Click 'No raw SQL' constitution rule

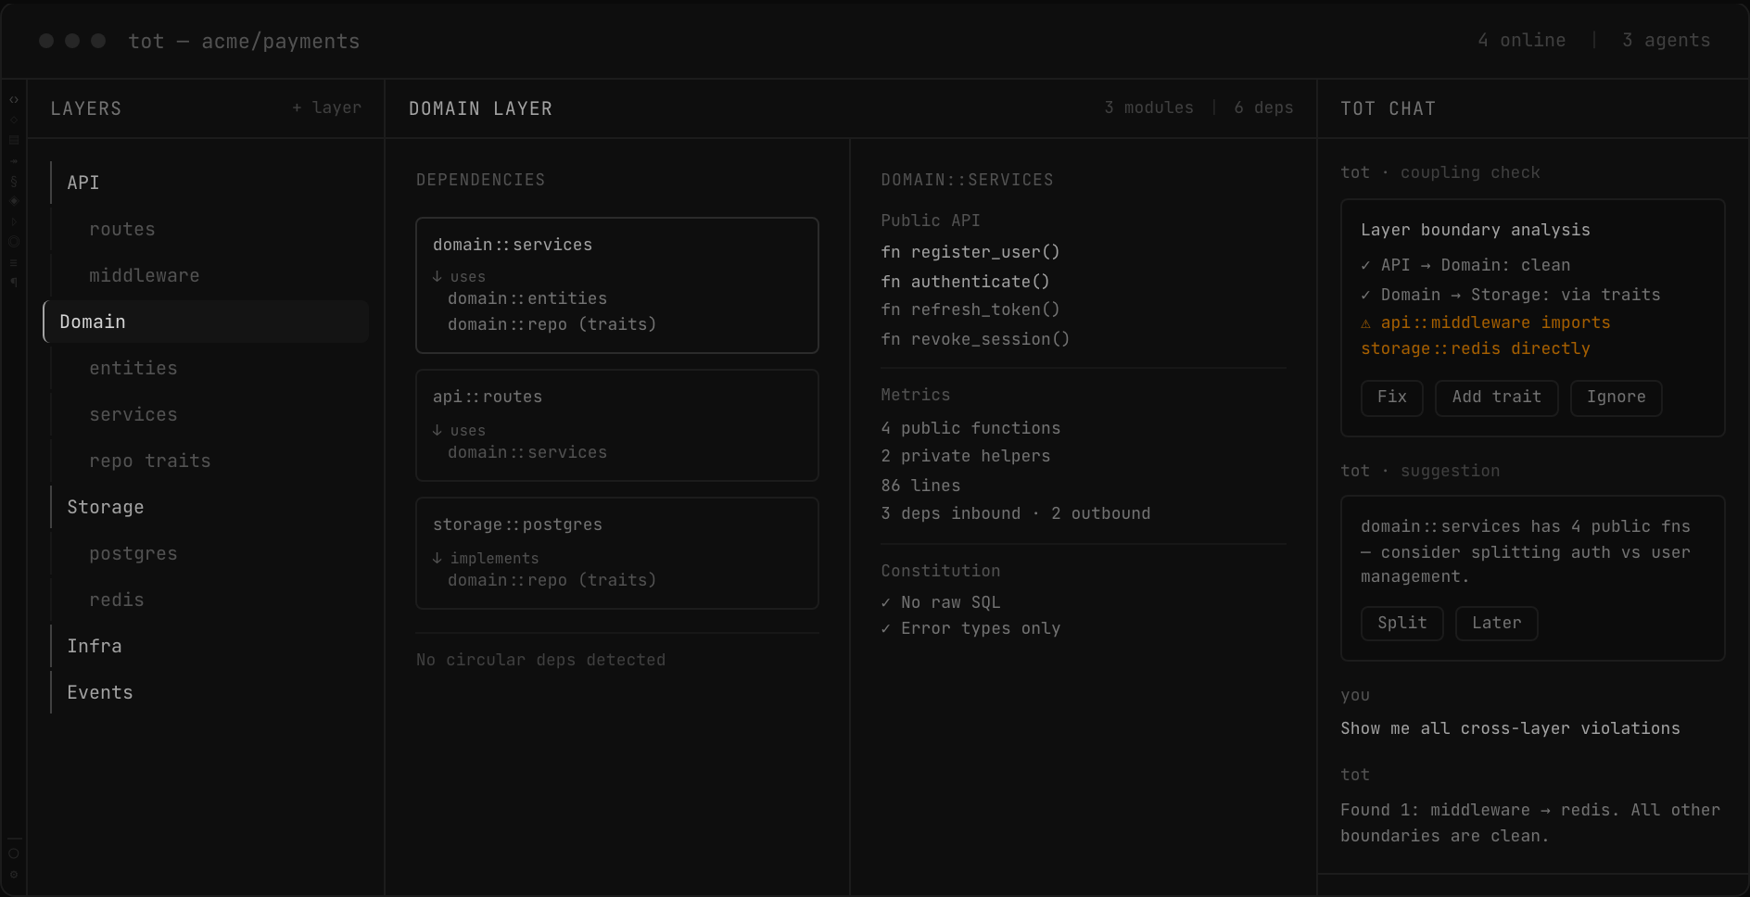point(941,602)
